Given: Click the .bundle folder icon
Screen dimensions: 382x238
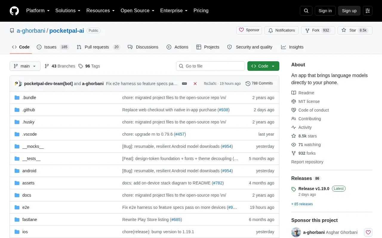Looking at the screenshot, I should point(17,98).
